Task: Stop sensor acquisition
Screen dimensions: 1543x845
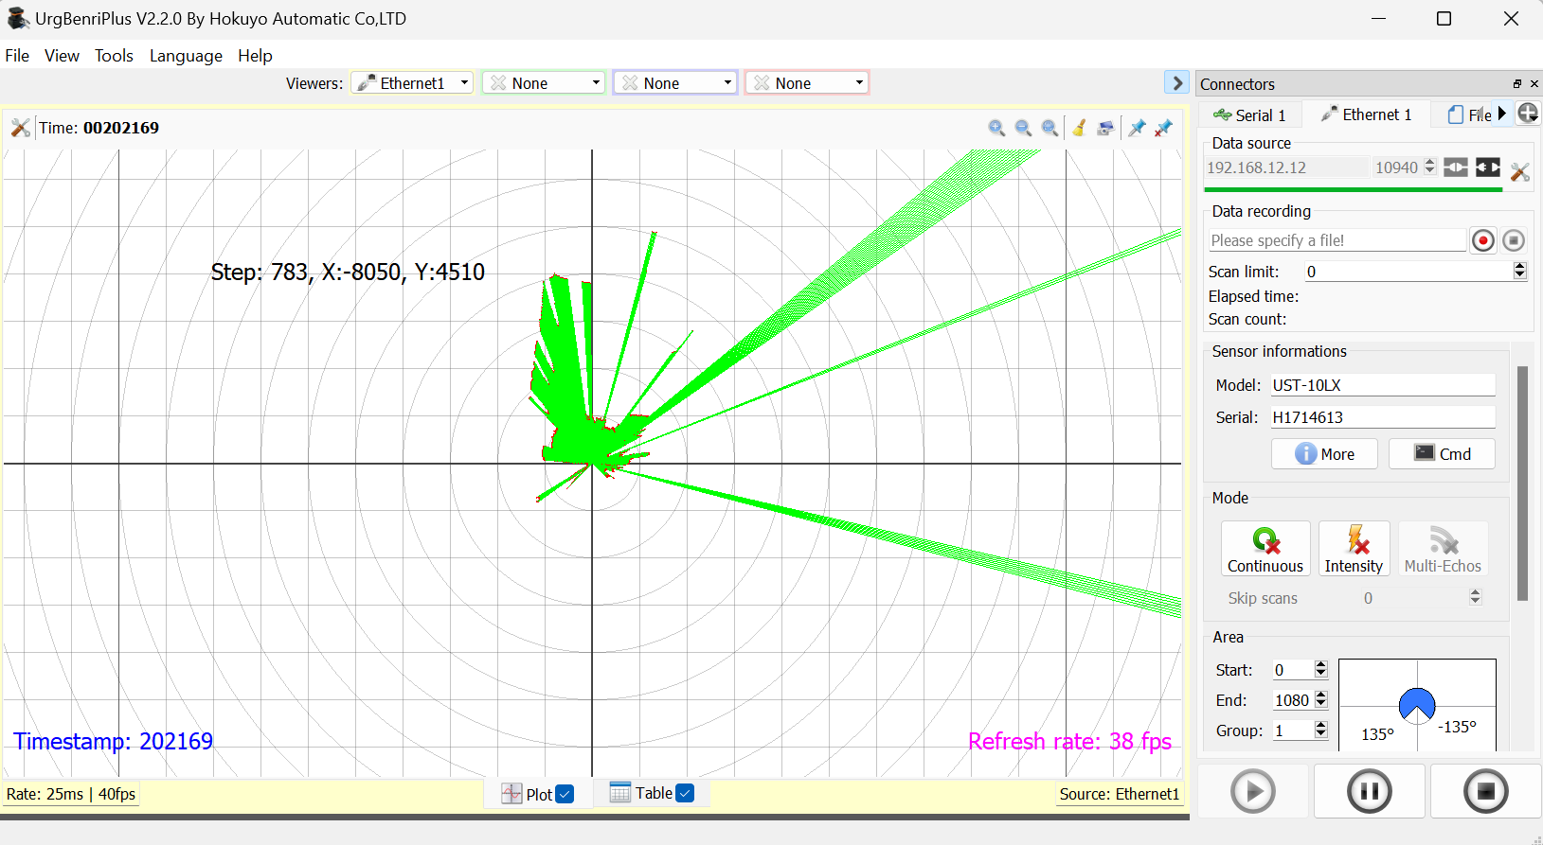Action: point(1485,791)
